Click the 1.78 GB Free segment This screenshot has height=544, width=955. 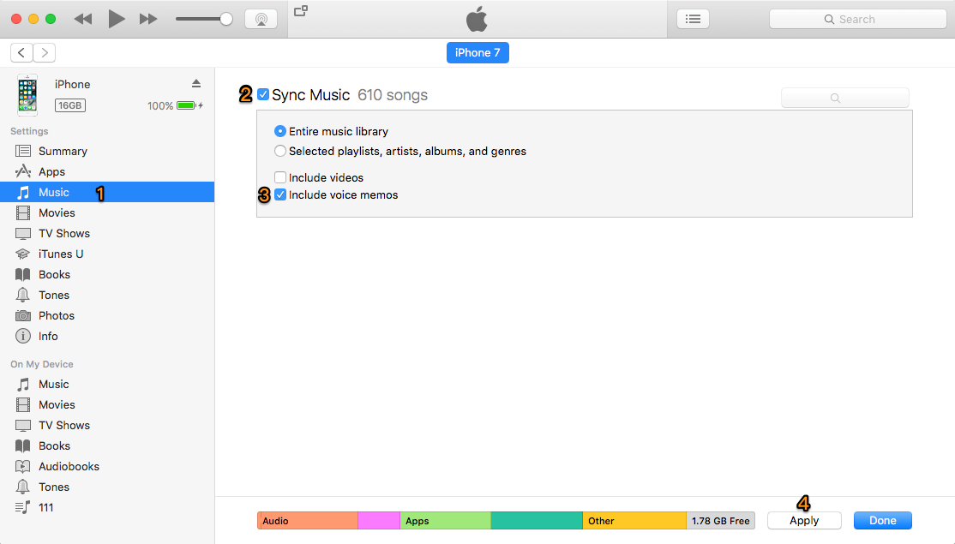pos(720,521)
